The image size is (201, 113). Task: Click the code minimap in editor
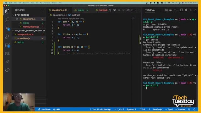click(x=133, y=18)
